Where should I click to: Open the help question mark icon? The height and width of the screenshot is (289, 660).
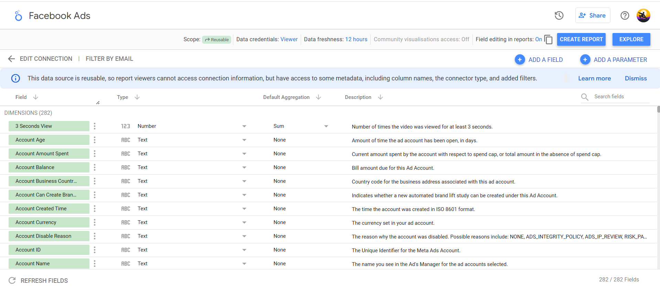click(625, 15)
